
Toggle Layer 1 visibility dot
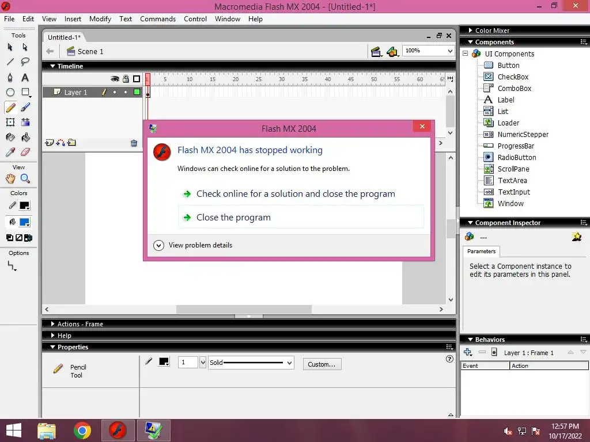coord(115,92)
